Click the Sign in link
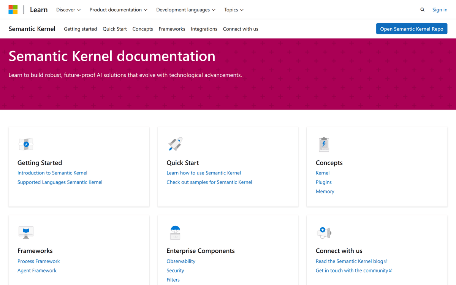Screen dimensions: 456x285 pyautogui.click(x=440, y=10)
